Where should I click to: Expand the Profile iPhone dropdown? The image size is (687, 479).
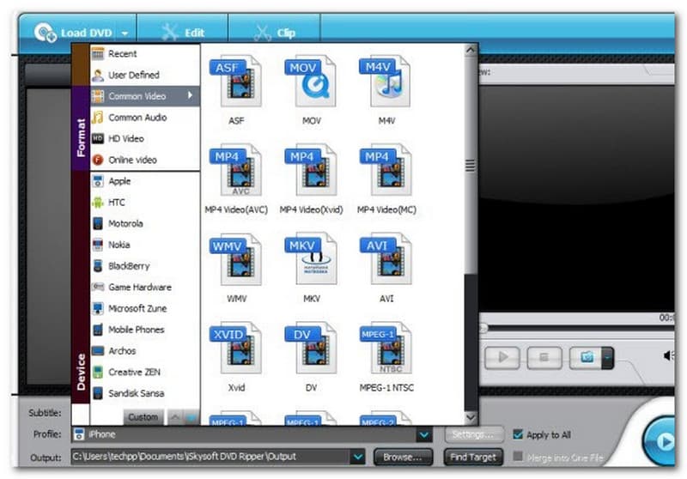coord(424,435)
